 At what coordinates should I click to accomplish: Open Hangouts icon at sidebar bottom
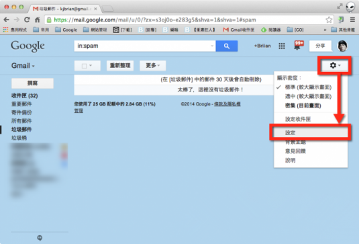[x=40, y=238]
